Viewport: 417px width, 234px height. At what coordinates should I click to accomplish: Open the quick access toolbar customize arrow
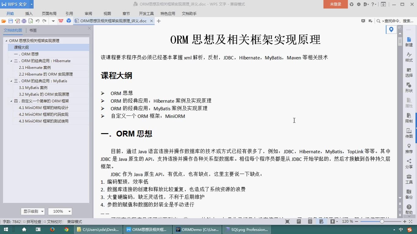(x=53, y=21)
